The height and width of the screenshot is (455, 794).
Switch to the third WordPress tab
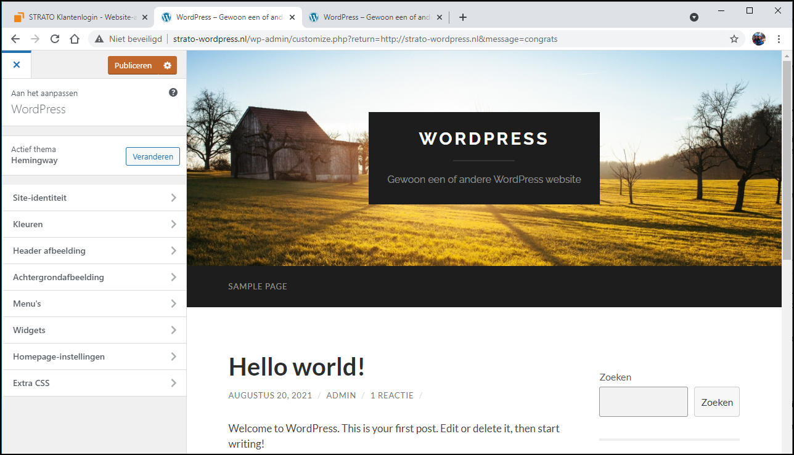point(375,17)
